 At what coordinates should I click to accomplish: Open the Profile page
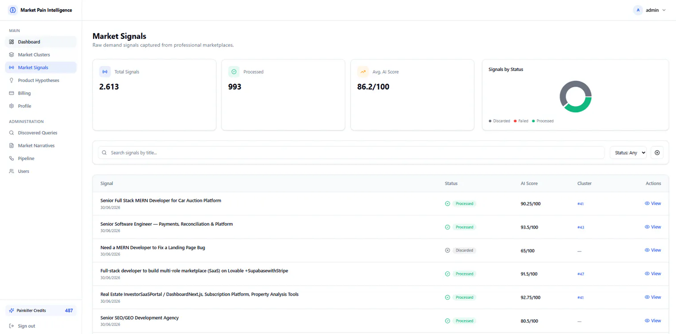[41, 106]
